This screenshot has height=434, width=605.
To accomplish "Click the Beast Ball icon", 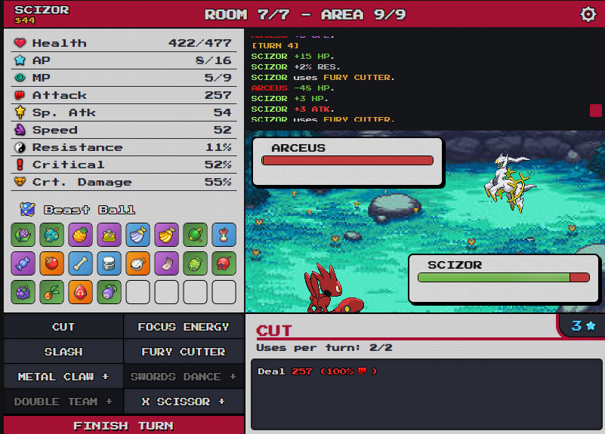I will 27,209.
